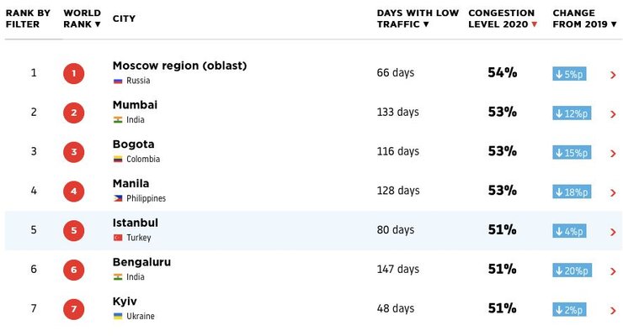623x336 pixels.
Task: Click the Ukraine flag icon under Kyiv
Action: pyautogui.click(x=118, y=316)
